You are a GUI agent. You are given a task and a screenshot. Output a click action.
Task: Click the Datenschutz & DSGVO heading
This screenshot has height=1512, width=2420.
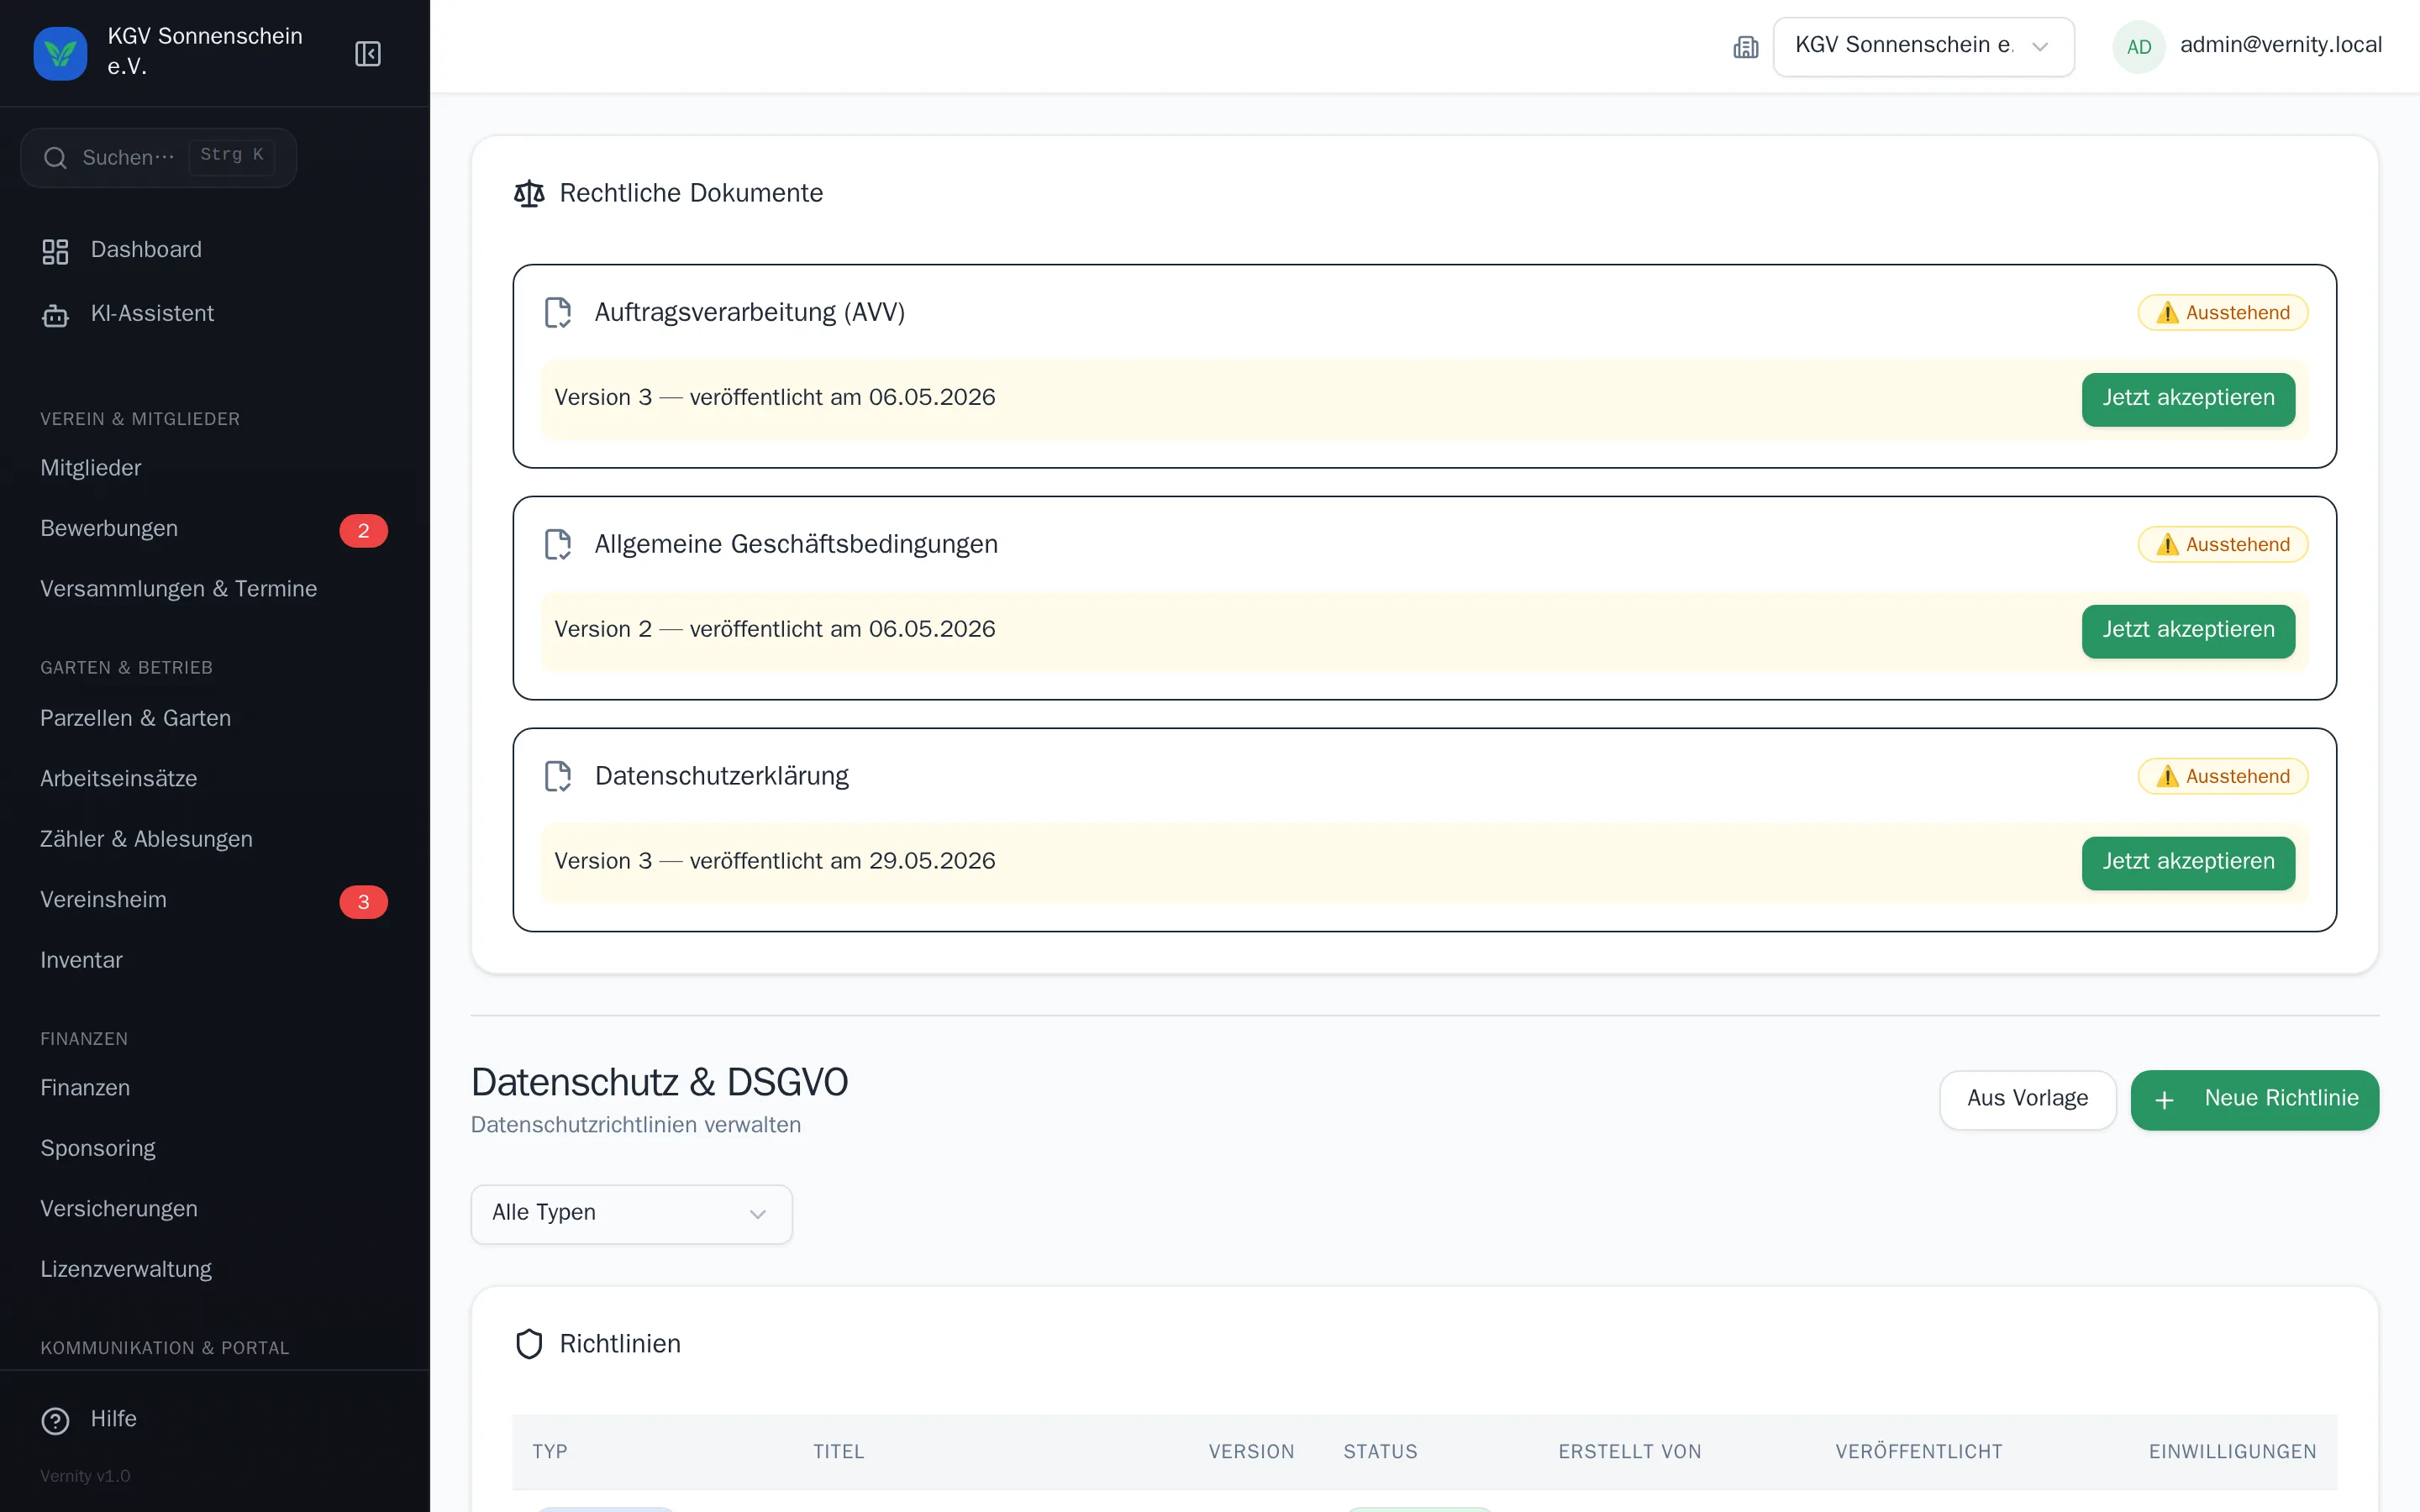[x=659, y=1082]
